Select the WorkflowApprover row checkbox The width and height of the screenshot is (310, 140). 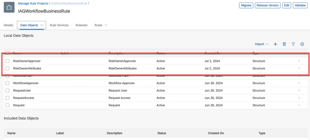point(8,83)
